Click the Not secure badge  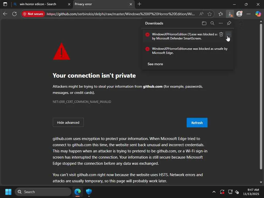[x=33, y=14]
